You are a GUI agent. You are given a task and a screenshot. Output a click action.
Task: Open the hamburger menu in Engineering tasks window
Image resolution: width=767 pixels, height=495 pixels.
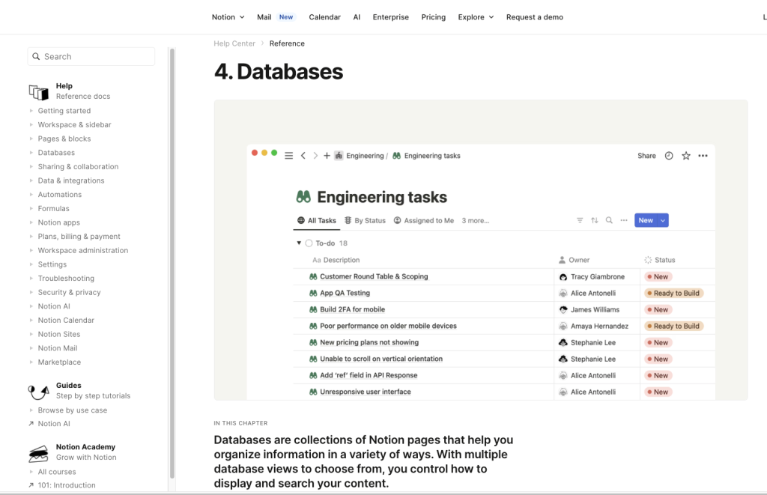click(288, 156)
